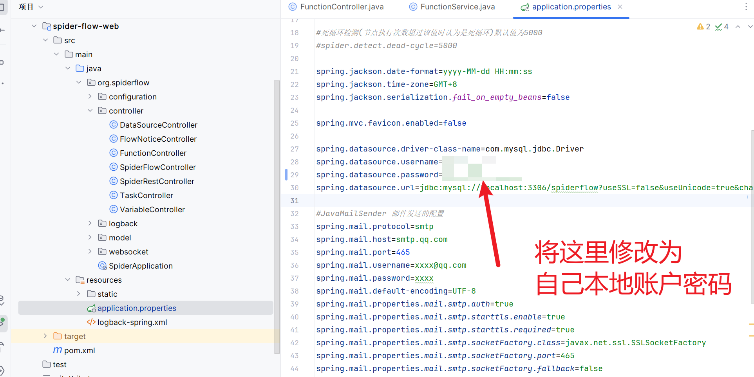Click the driver-class-name property line

point(450,149)
